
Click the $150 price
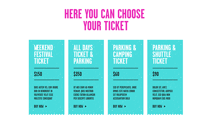coord(38,74)
